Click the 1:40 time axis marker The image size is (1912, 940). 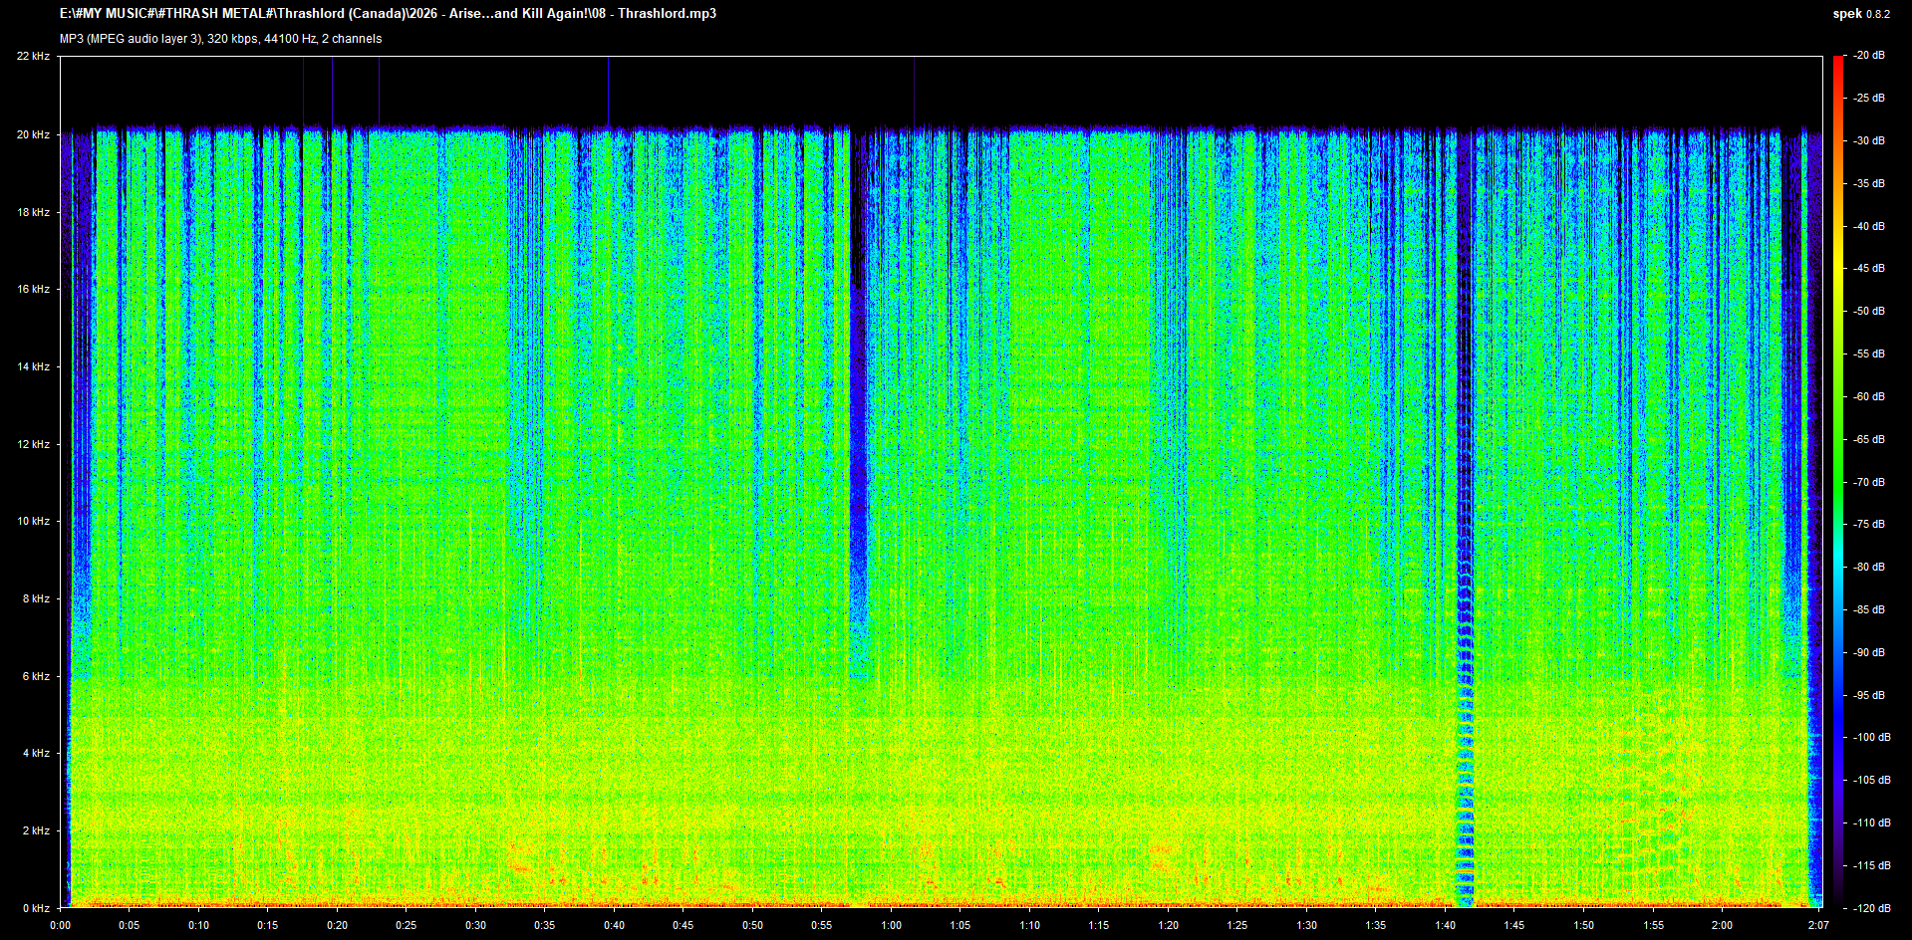pos(1445,925)
